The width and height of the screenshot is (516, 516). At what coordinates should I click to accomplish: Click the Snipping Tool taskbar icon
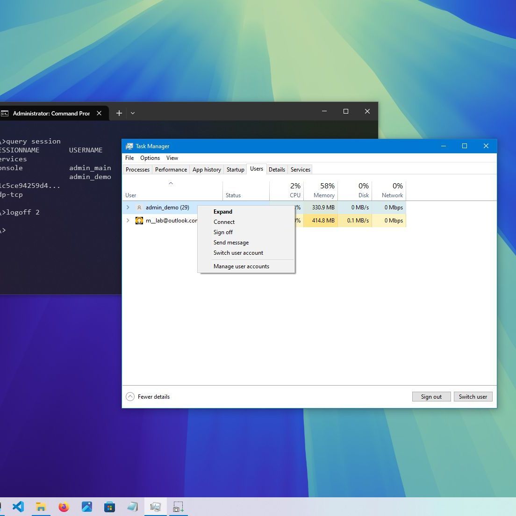178,507
